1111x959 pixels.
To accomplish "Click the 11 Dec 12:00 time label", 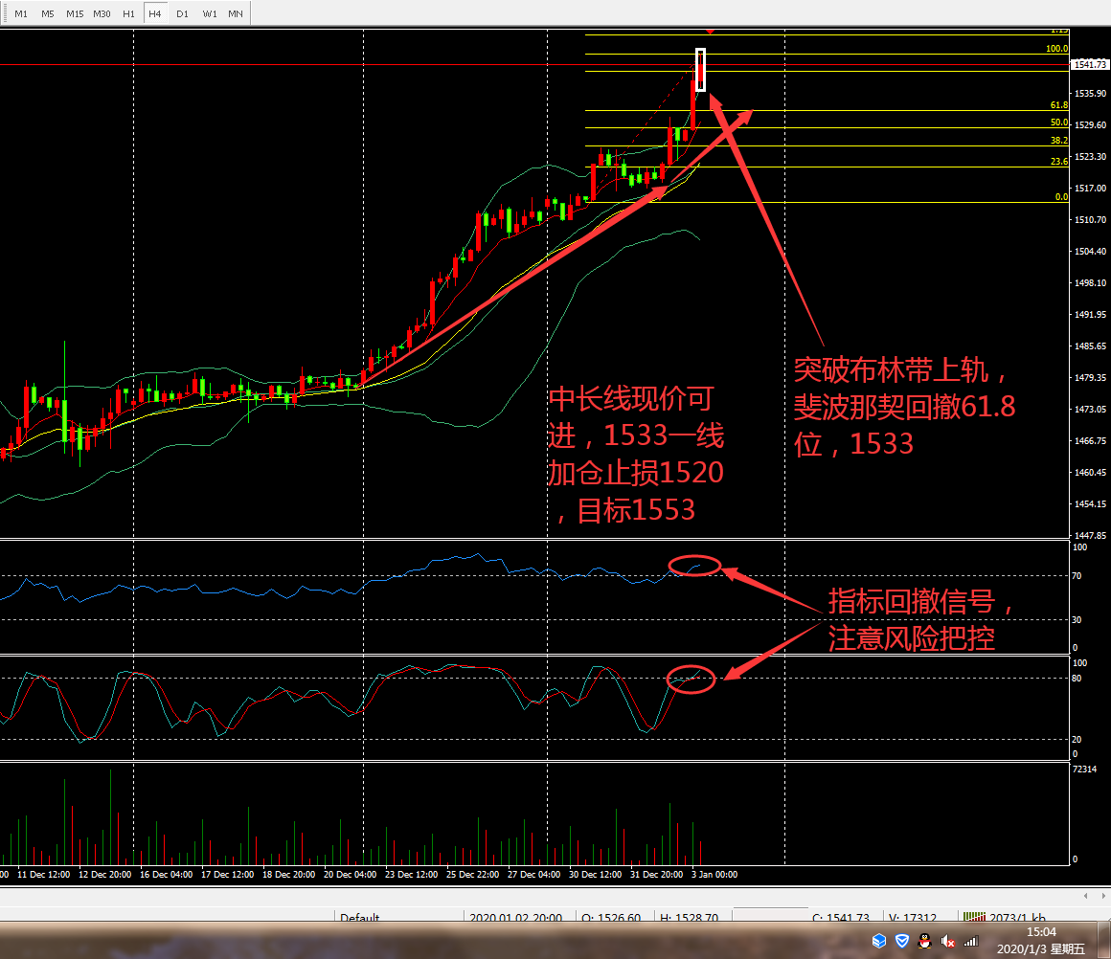I will (43, 875).
